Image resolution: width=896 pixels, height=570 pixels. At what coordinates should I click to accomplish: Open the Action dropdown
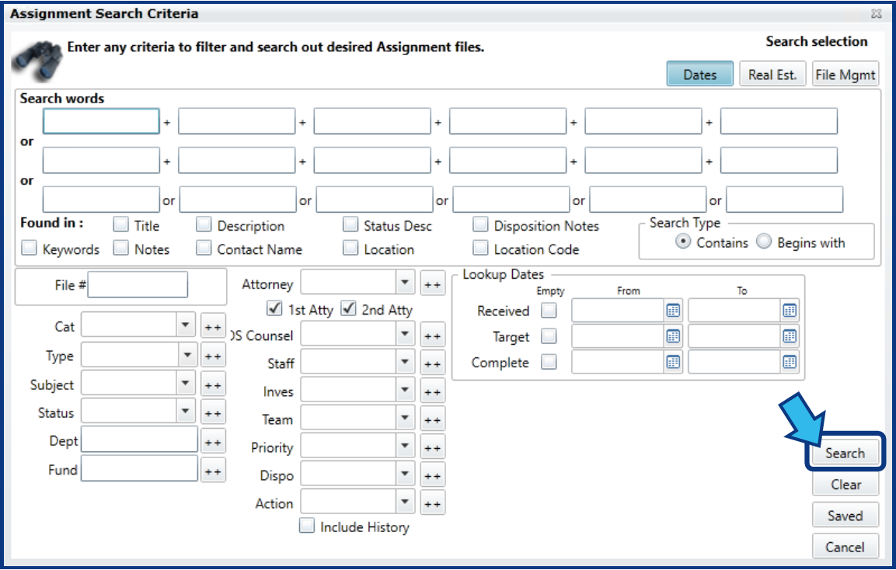click(405, 502)
